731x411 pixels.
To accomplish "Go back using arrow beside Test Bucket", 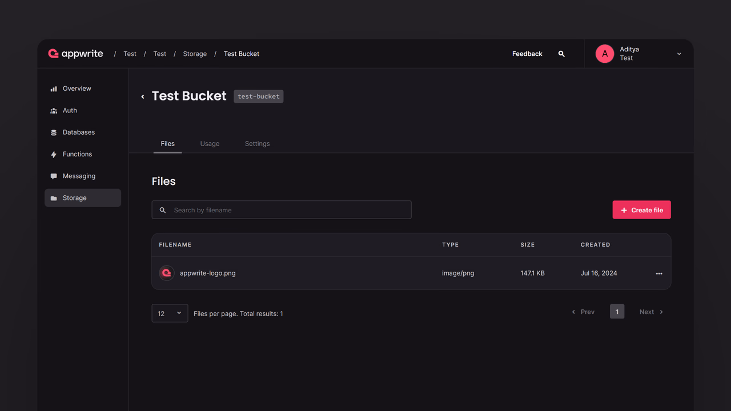I will 143,96.
